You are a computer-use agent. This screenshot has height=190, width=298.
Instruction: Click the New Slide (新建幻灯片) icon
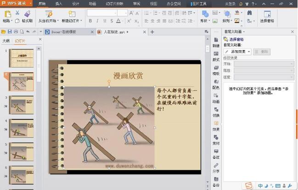pyautogui.click(x=72, y=14)
